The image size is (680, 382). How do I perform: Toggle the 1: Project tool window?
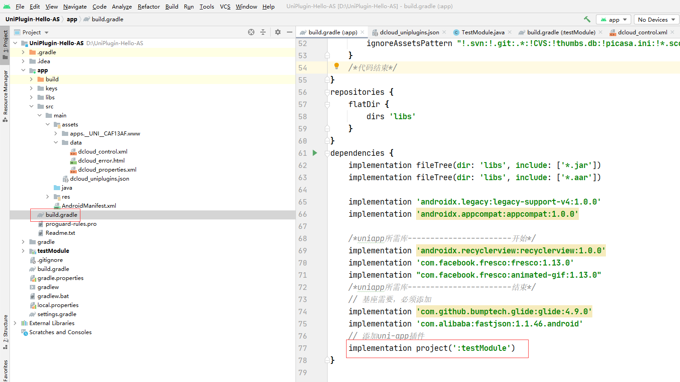click(x=5, y=44)
